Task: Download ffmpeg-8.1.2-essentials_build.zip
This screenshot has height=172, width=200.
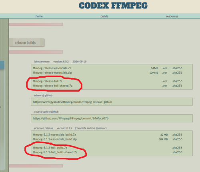Action: click(55, 139)
